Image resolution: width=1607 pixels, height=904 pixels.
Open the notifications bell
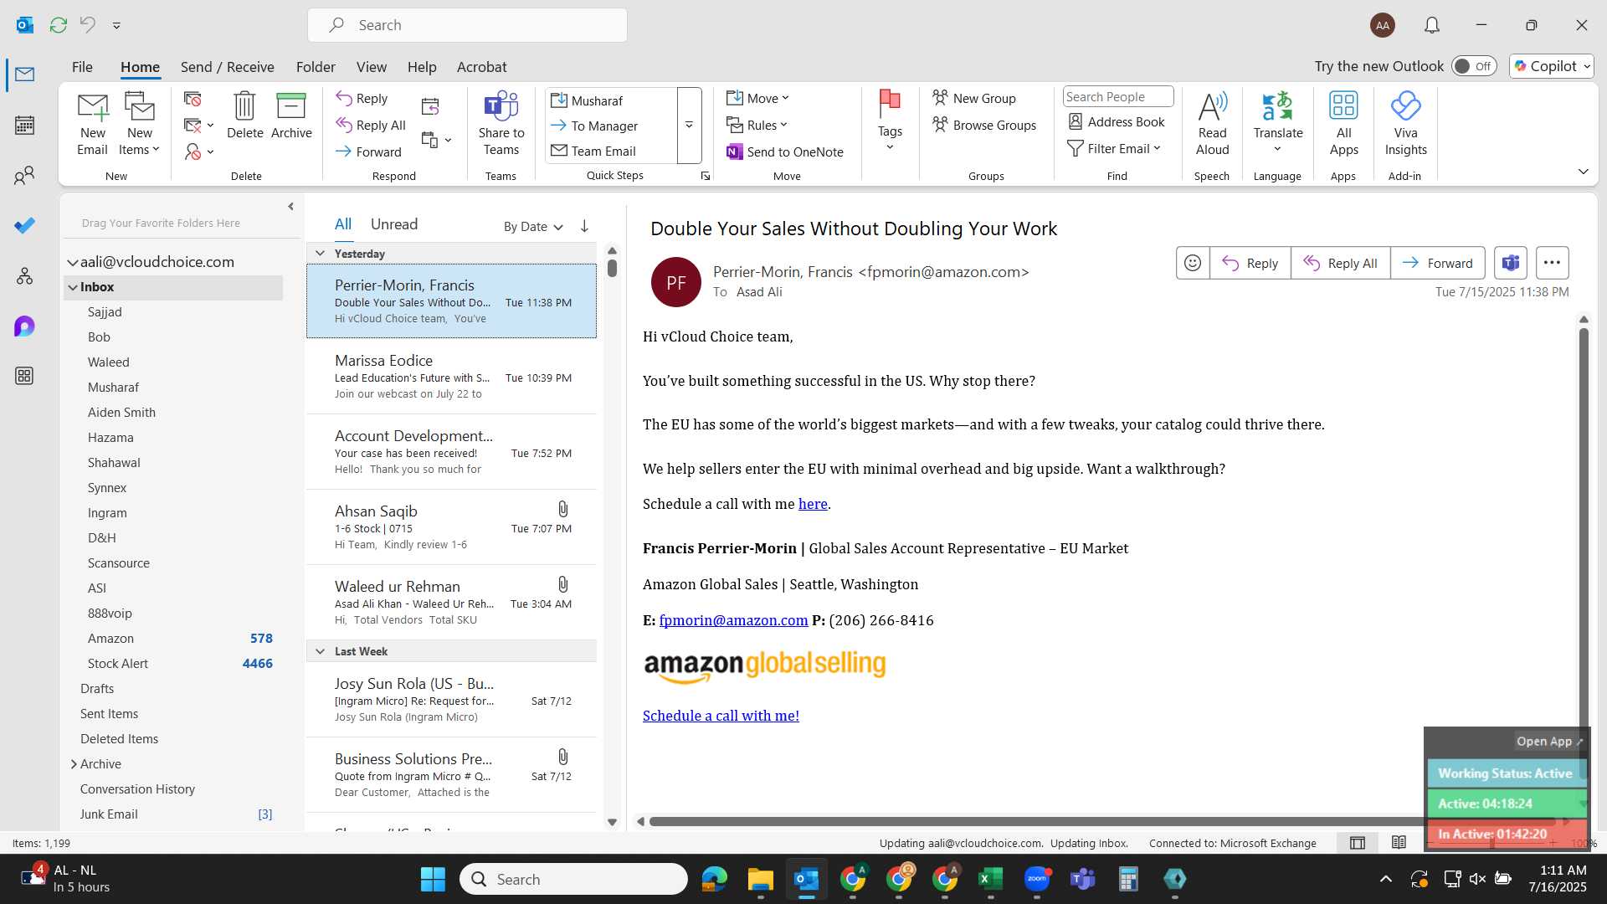(1432, 25)
